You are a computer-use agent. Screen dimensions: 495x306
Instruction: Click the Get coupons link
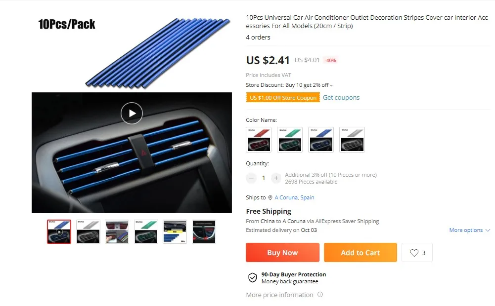coord(341,97)
